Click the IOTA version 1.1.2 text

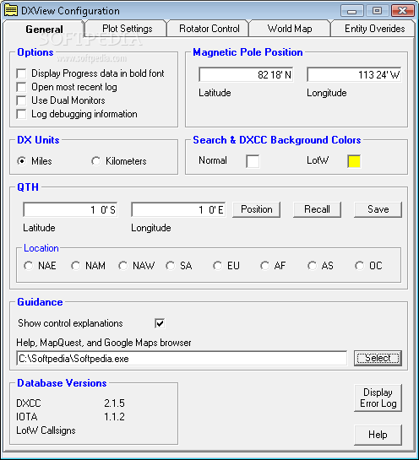[114, 417]
